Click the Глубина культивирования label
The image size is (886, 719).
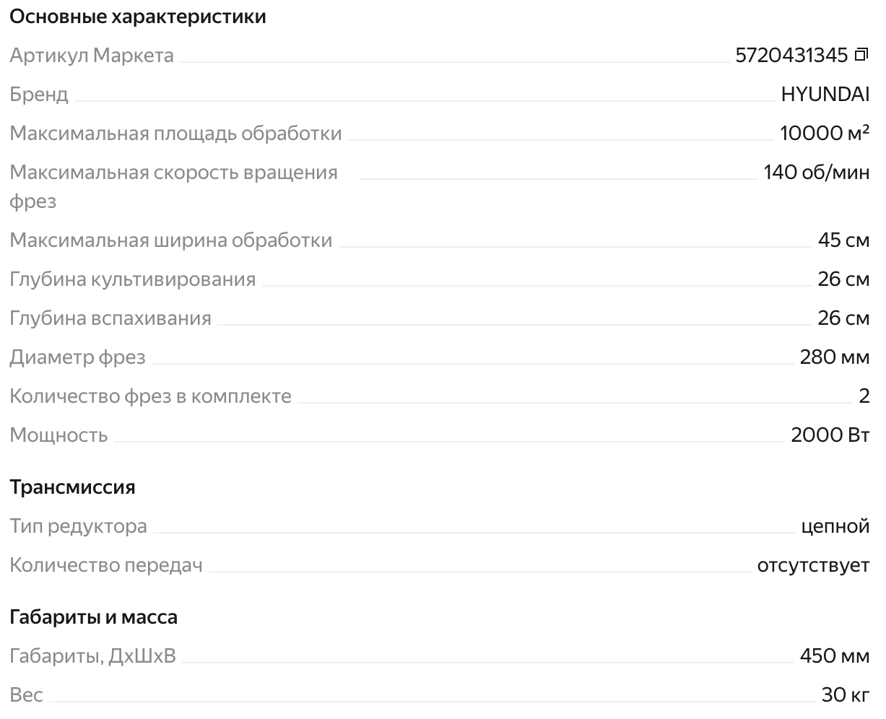click(133, 279)
